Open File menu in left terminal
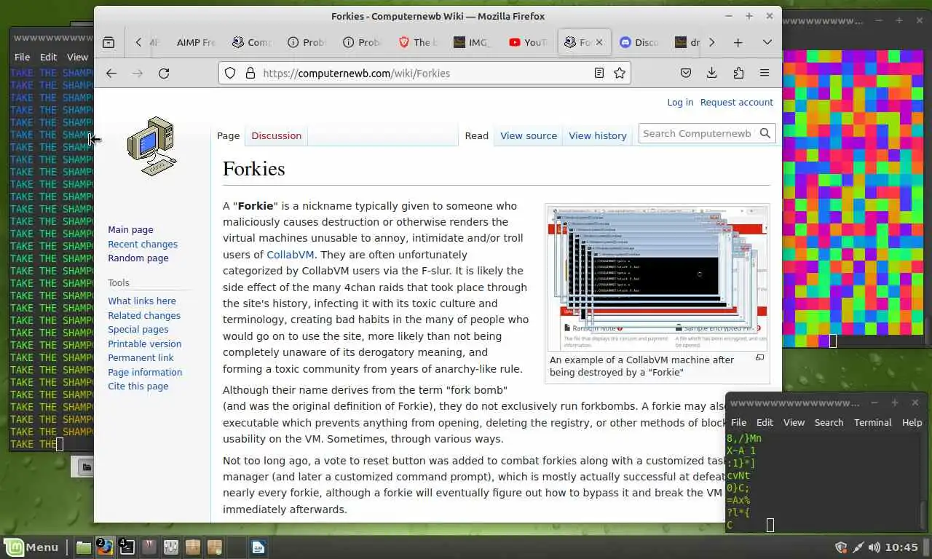Screen dimensions: 932x559 coord(23,57)
